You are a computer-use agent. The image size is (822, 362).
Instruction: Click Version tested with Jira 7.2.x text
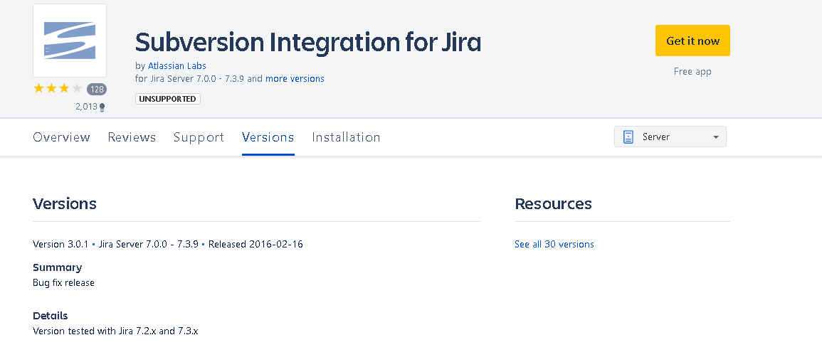115,331
